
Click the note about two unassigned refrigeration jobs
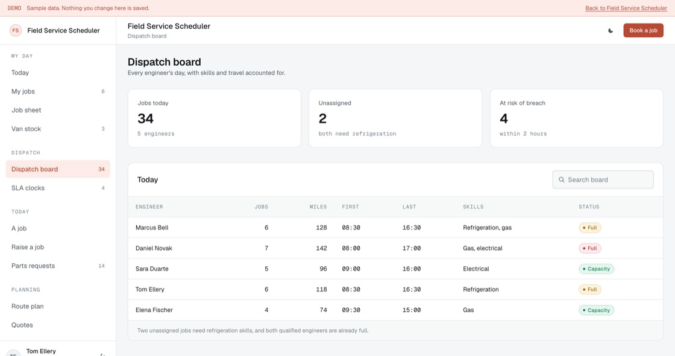pos(253,331)
